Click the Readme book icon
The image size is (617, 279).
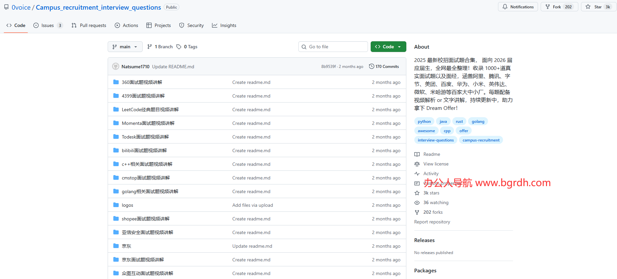[417, 154]
